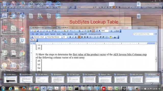
Task: Click the Read button in Word toolbar
Action: point(117,31)
